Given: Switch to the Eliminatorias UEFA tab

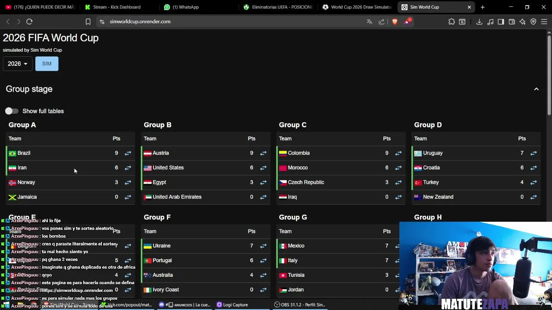Looking at the screenshot, I should 278,7.
